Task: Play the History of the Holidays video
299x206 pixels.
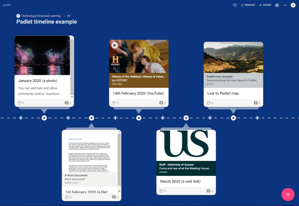Action: click(114, 45)
